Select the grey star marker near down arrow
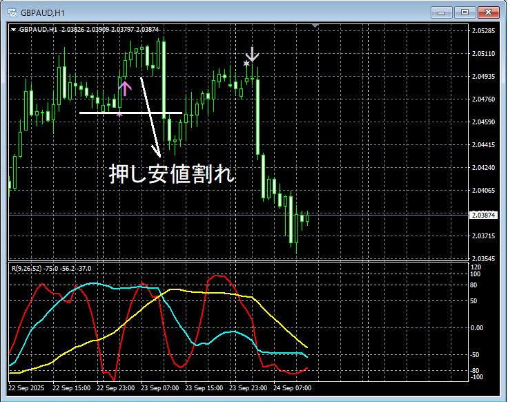 246,64
